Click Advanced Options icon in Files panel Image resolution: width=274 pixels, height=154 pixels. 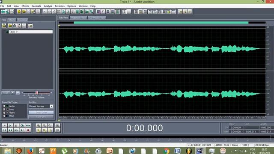(30, 26)
